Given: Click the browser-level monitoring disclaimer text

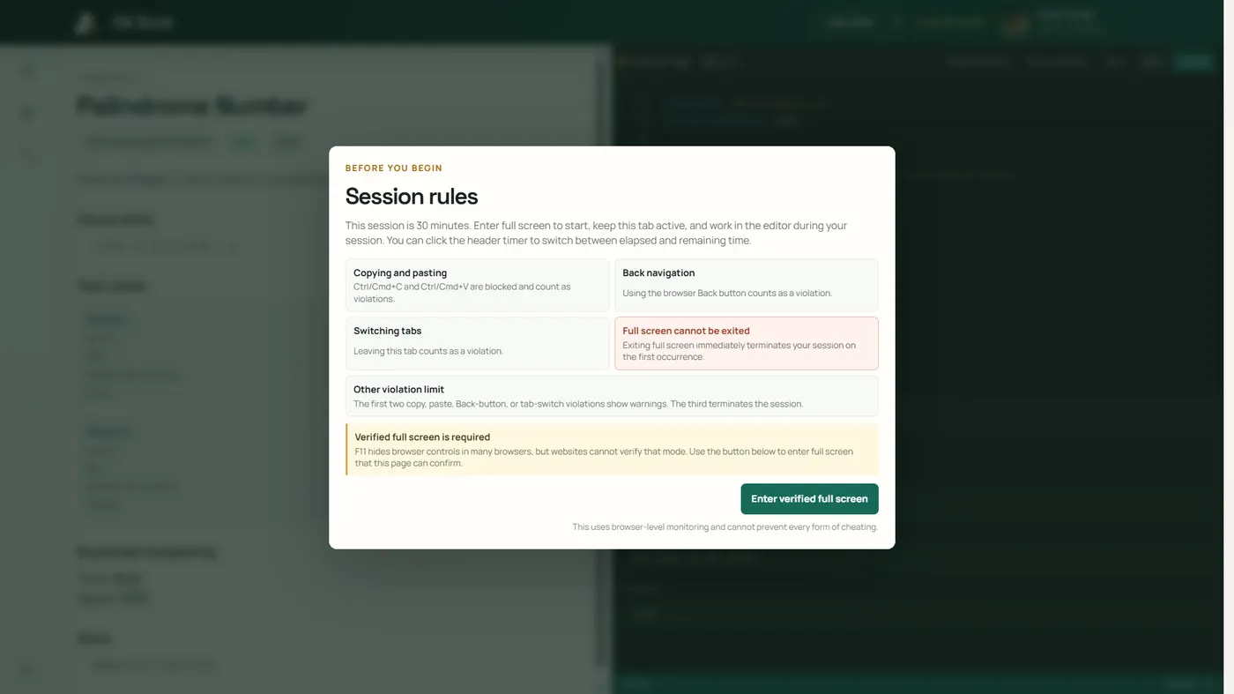Looking at the screenshot, I should [x=725, y=527].
